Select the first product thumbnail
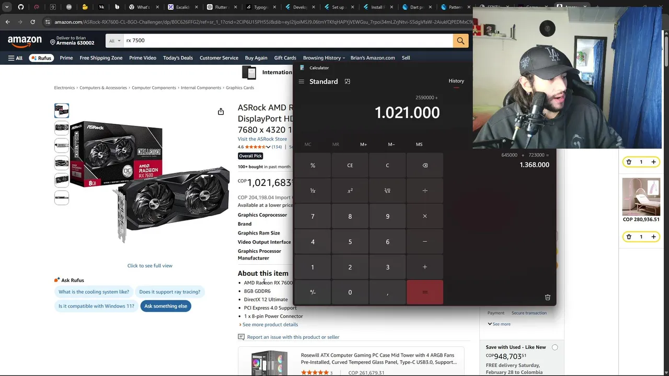This screenshot has height=376, width=669. tap(62, 110)
